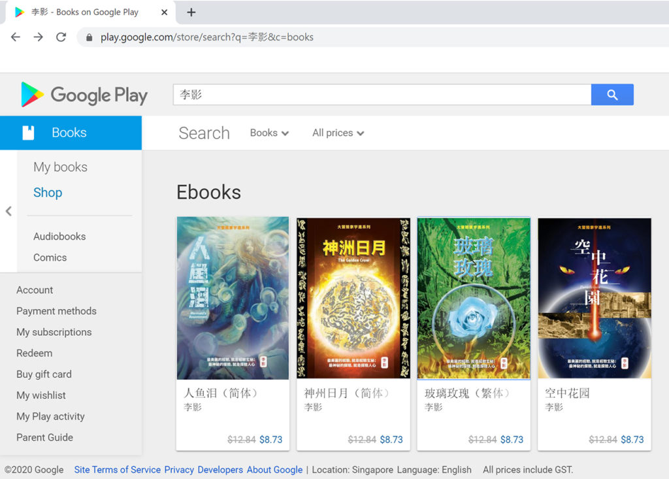669x479 pixels.
Task: Expand the Books category dropdown
Action: click(x=269, y=133)
